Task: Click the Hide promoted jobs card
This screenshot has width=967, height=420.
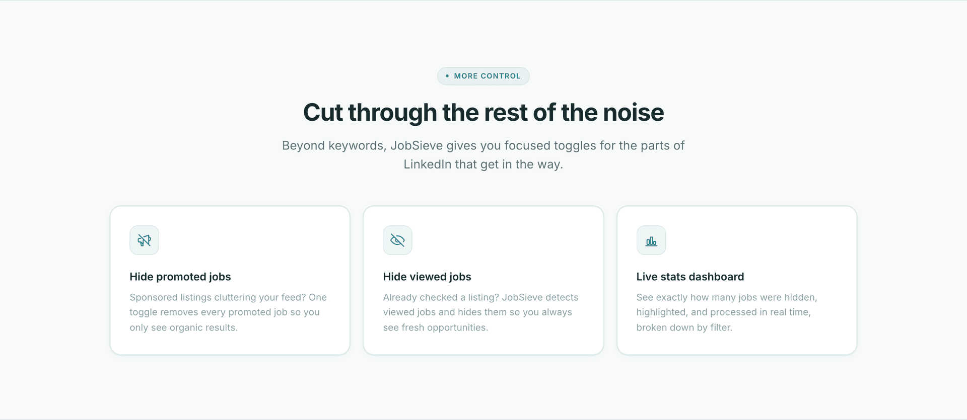Action: (x=230, y=280)
